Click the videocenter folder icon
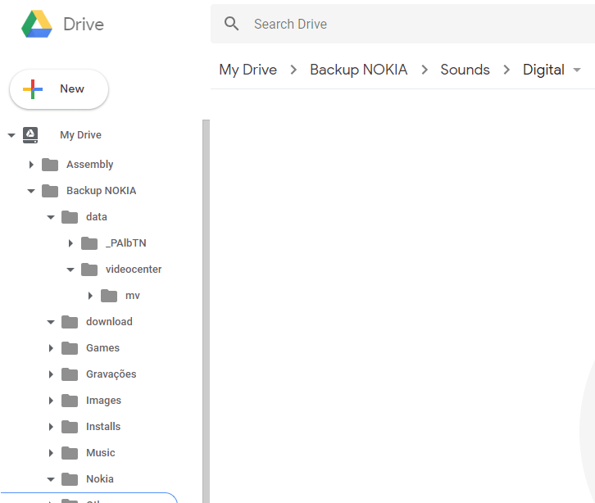This screenshot has width=595, height=503. pyautogui.click(x=89, y=270)
